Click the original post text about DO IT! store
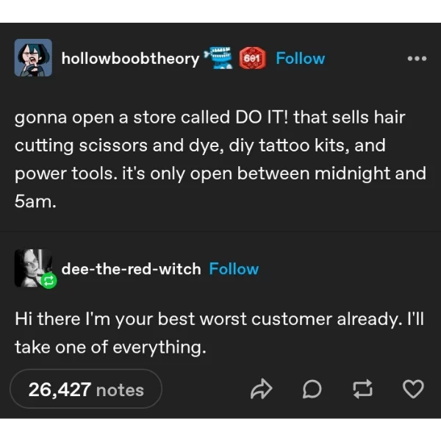 tap(220, 159)
